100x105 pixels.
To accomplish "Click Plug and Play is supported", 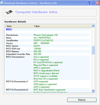I will 46,65.
